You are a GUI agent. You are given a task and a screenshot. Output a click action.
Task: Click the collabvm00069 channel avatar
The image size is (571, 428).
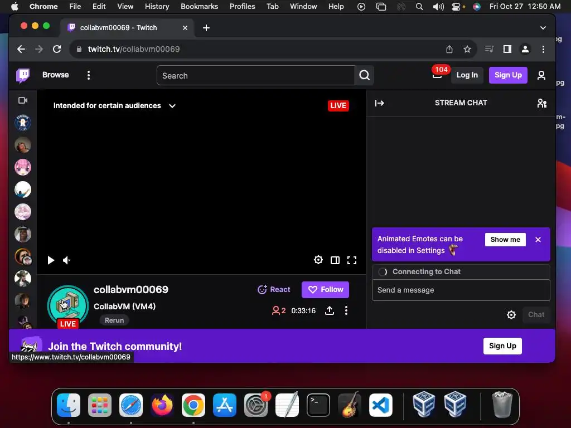point(67,305)
